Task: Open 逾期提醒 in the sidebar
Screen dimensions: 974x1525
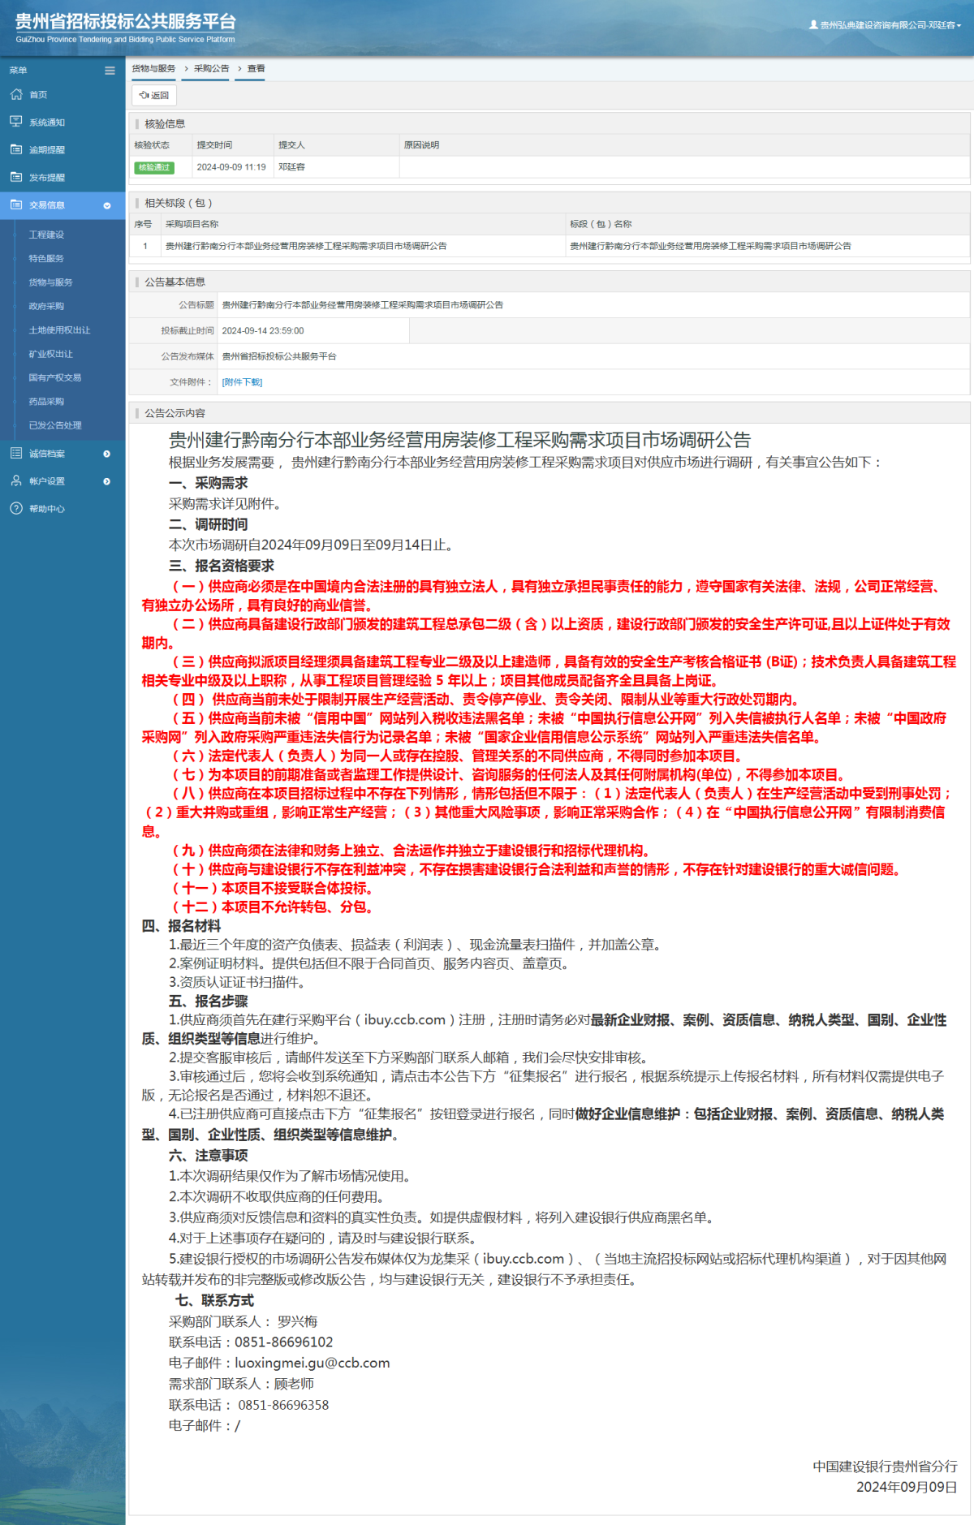Action: point(47,150)
